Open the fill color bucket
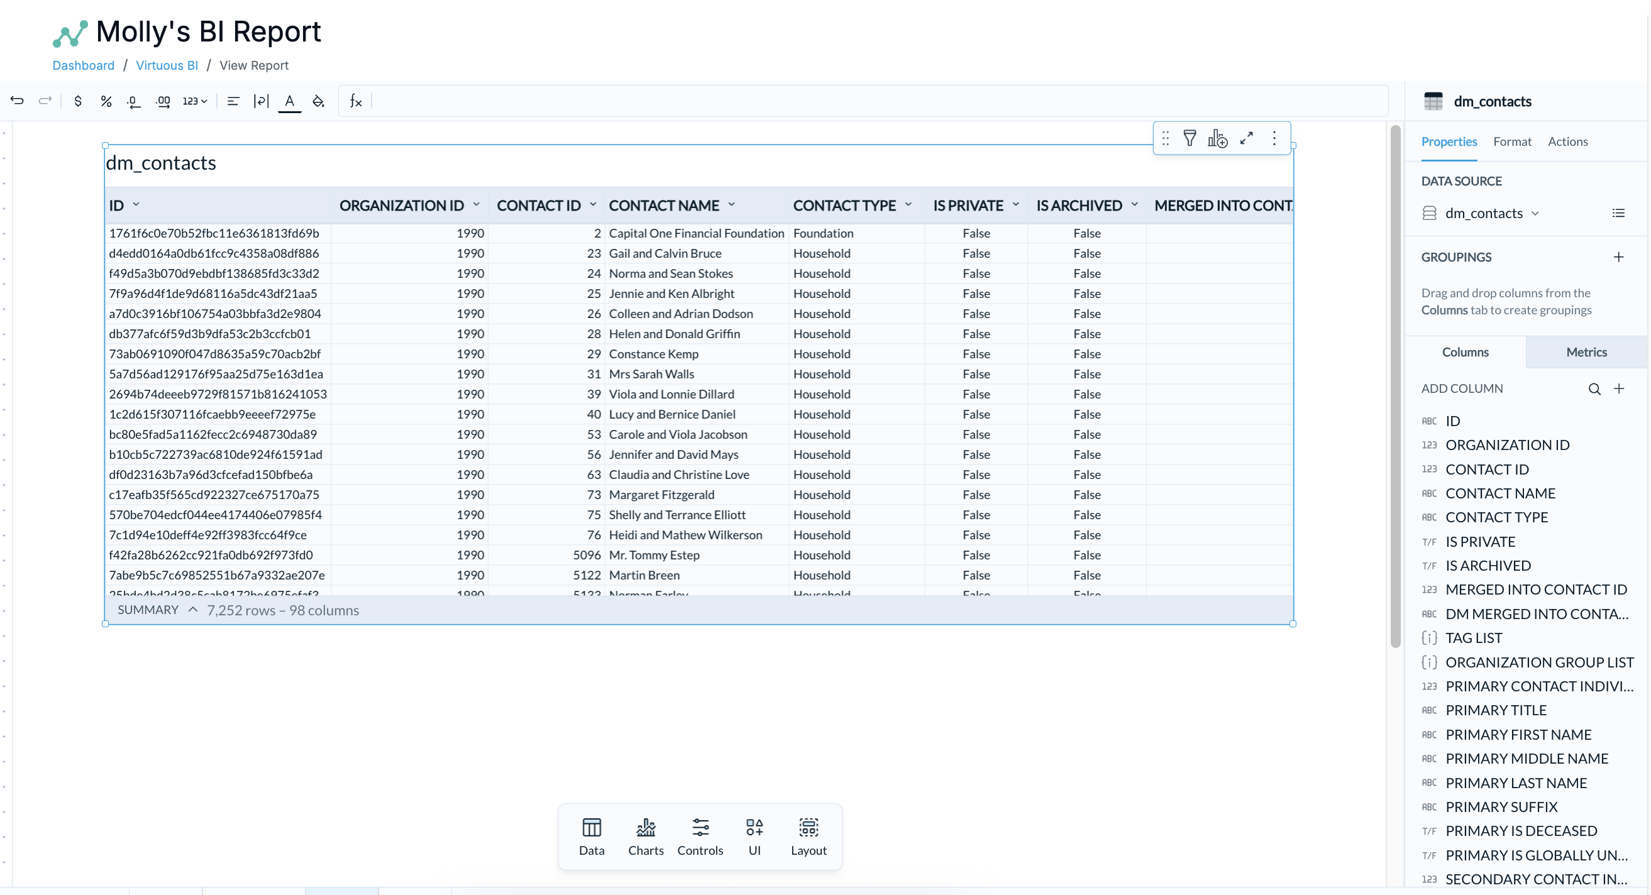The image size is (1651, 895). 318,101
